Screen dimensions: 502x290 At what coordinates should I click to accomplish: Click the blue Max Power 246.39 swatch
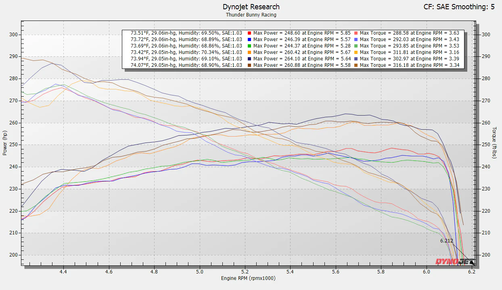point(250,39)
